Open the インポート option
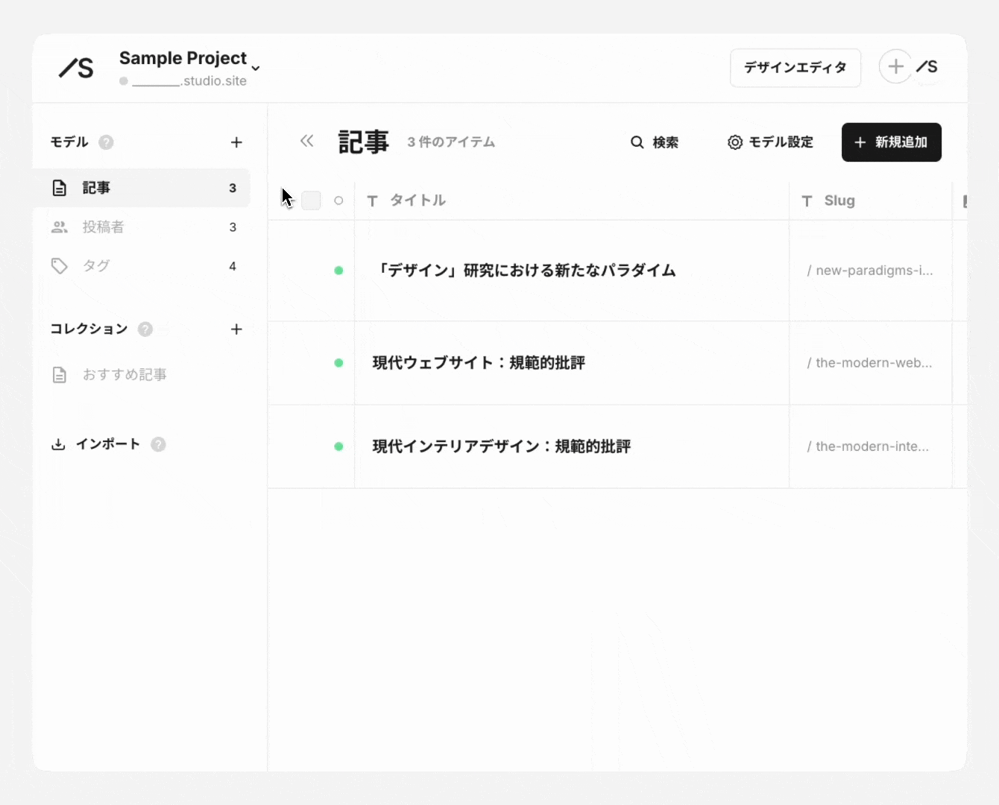 tap(108, 444)
